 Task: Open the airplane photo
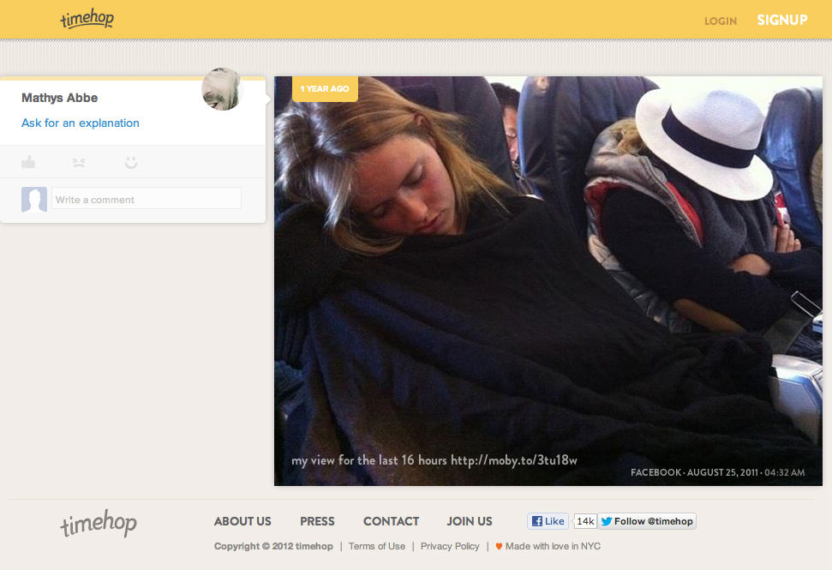(548, 283)
